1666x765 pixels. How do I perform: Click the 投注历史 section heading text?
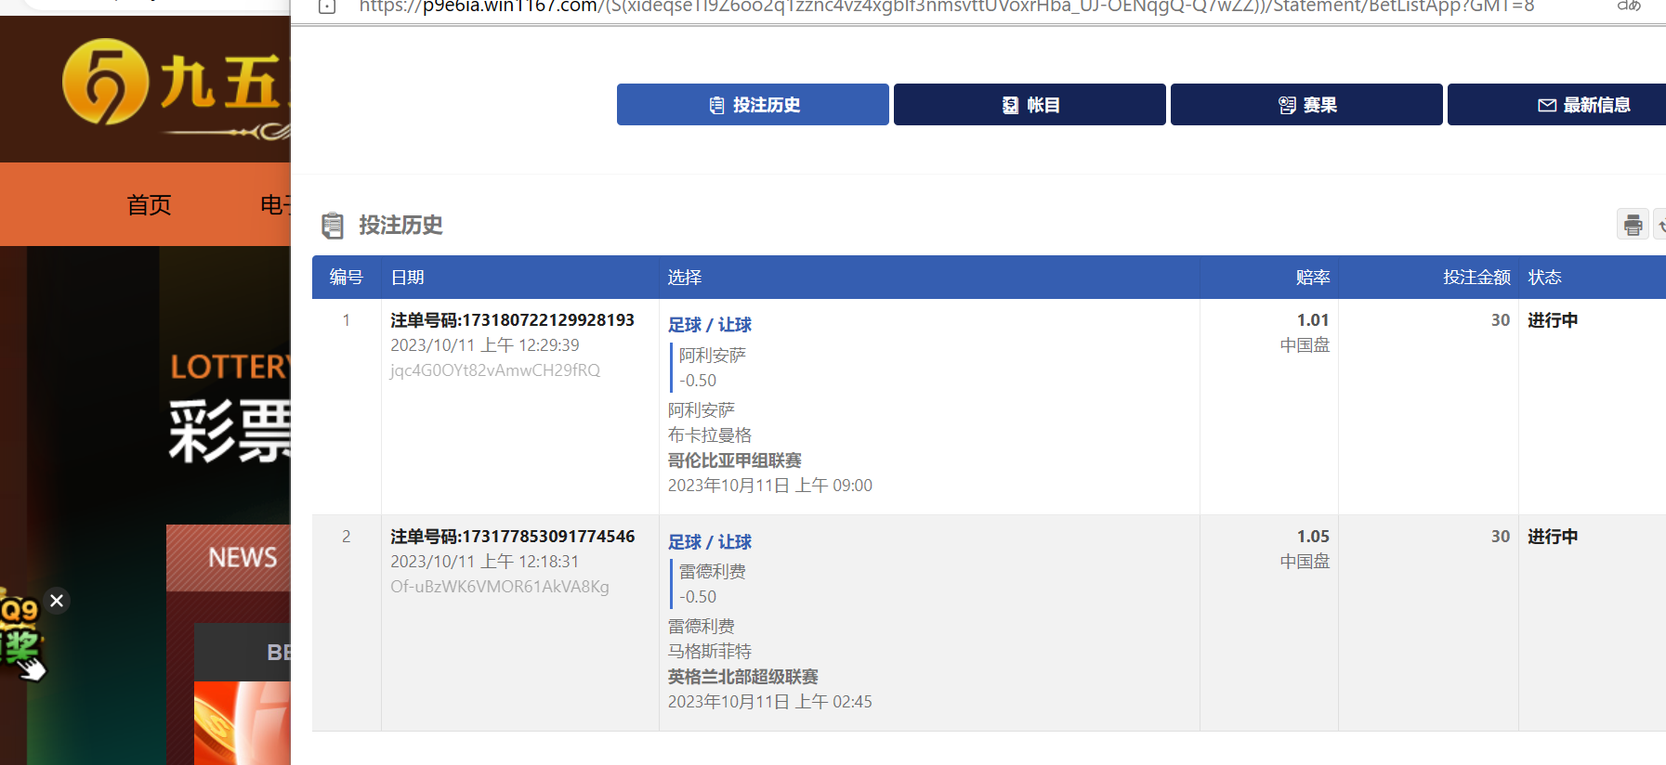coord(400,226)
